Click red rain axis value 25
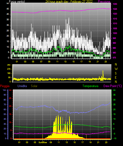 pyautogui.click(x=10, y=98)
